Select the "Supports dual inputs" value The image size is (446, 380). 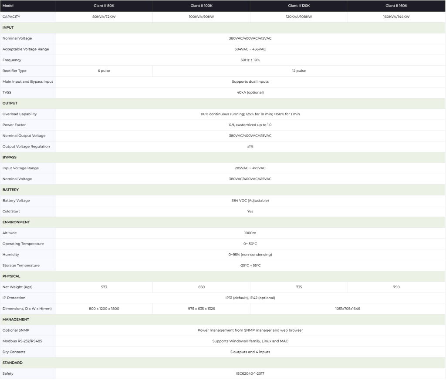pyautogui.click(x=250, y=81)
